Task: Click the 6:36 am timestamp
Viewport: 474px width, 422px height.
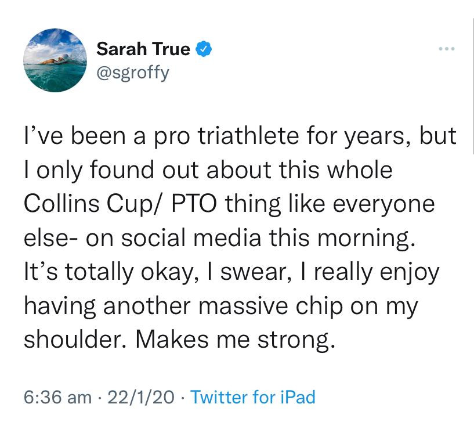Action: (58, 397)
